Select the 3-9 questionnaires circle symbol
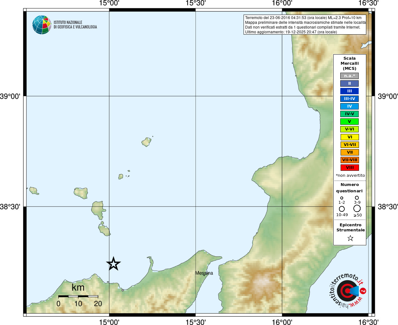Image resolution: width=398 pixels, height=325 pixels. (x=357, y=198)
